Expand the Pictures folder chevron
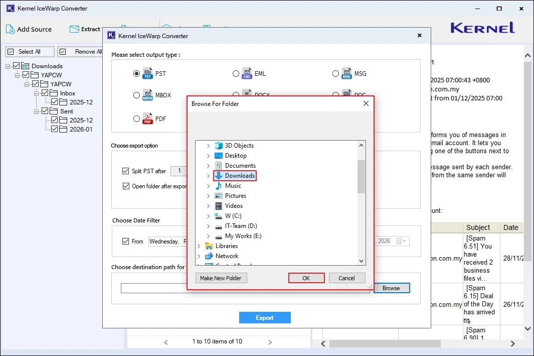The image size is (534, 356). click(209, 195)
